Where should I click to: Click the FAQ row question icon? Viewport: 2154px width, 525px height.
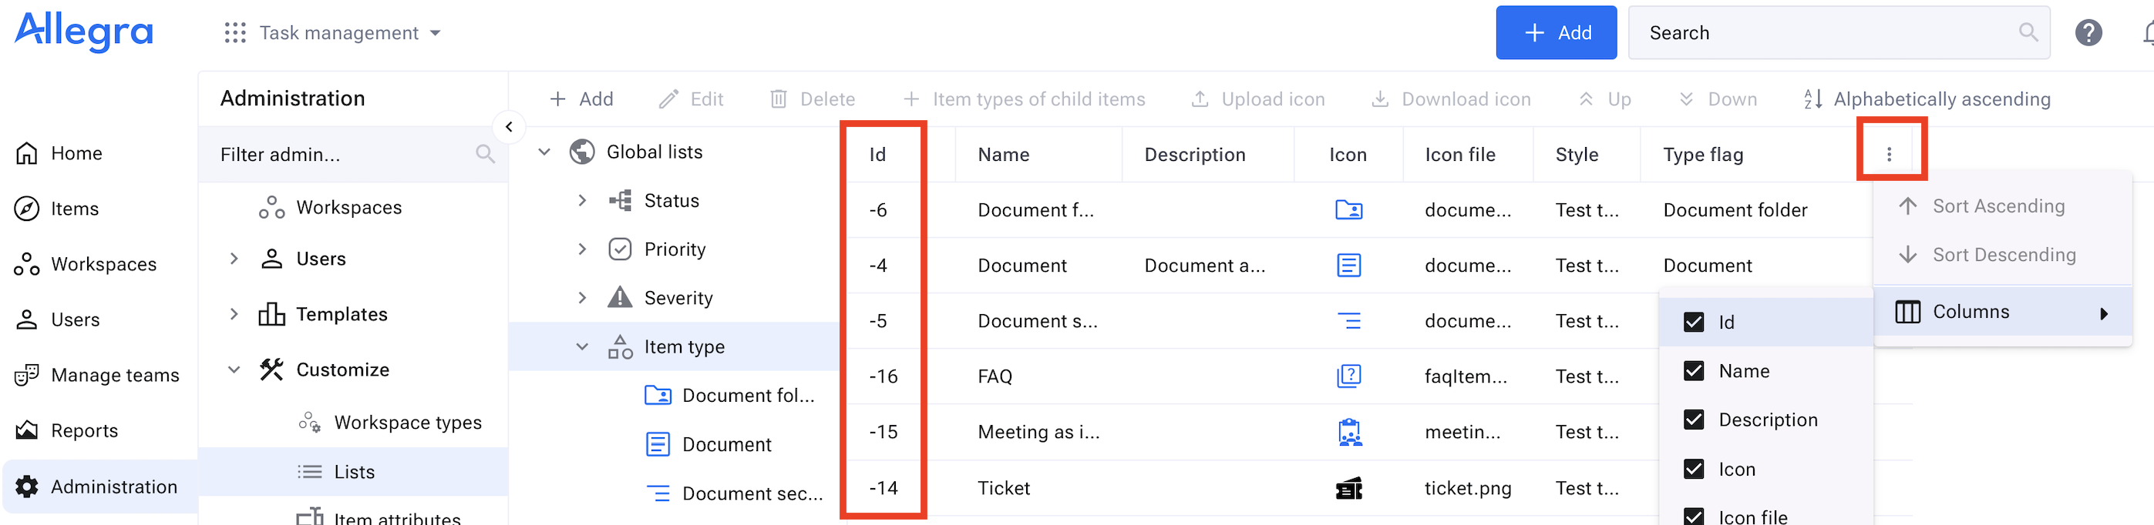[x=1348, y=376]
